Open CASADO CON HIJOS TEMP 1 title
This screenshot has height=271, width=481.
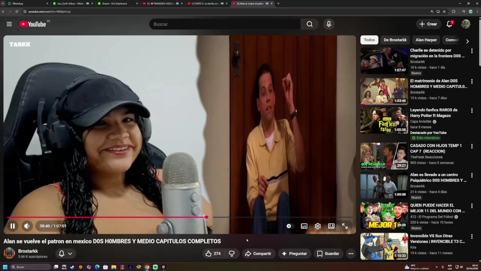click(436, 148)
